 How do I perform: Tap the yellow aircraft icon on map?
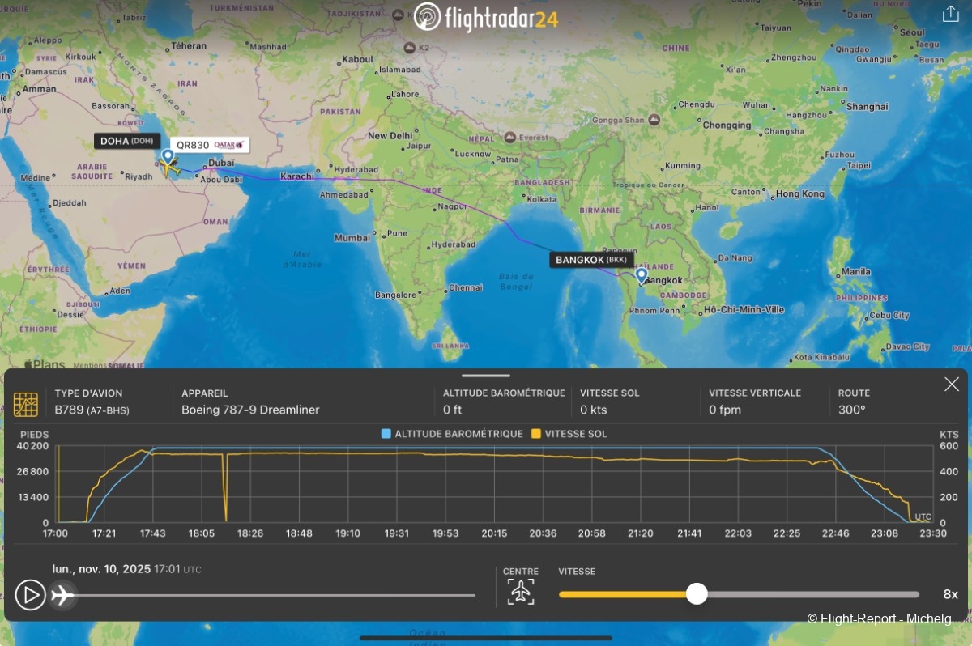170,168
